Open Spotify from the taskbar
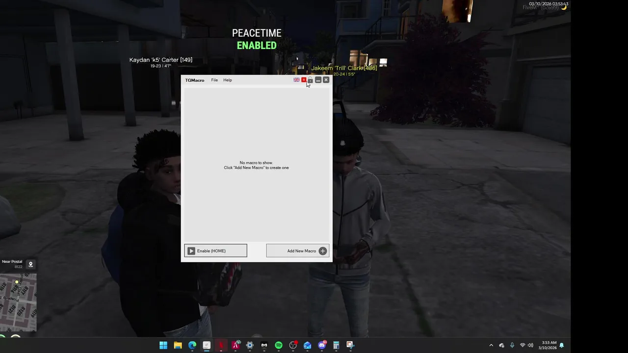 coord(279,345)
